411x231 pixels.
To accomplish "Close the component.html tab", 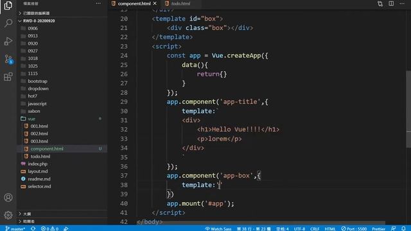I will pos(155,3).
